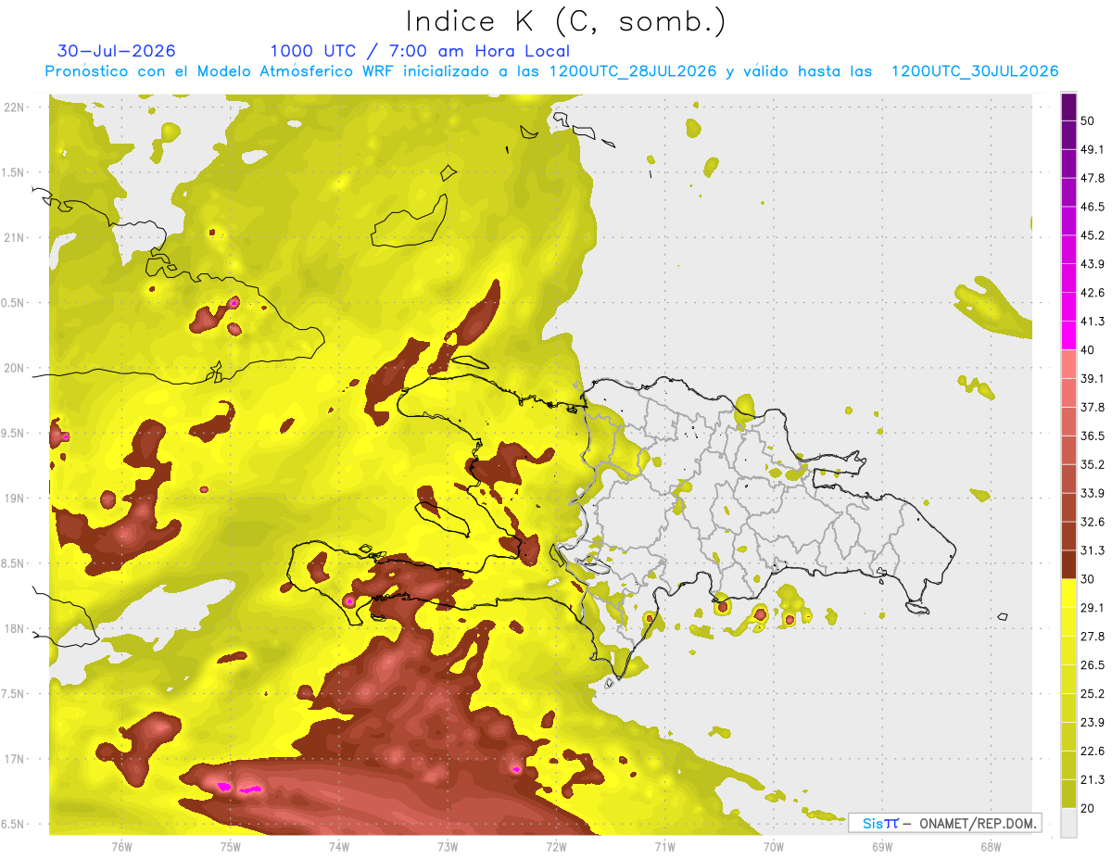Click the colorbar value '33.9'
This screenshot has width=1112, height=859.
click(x=1093, y=493)
